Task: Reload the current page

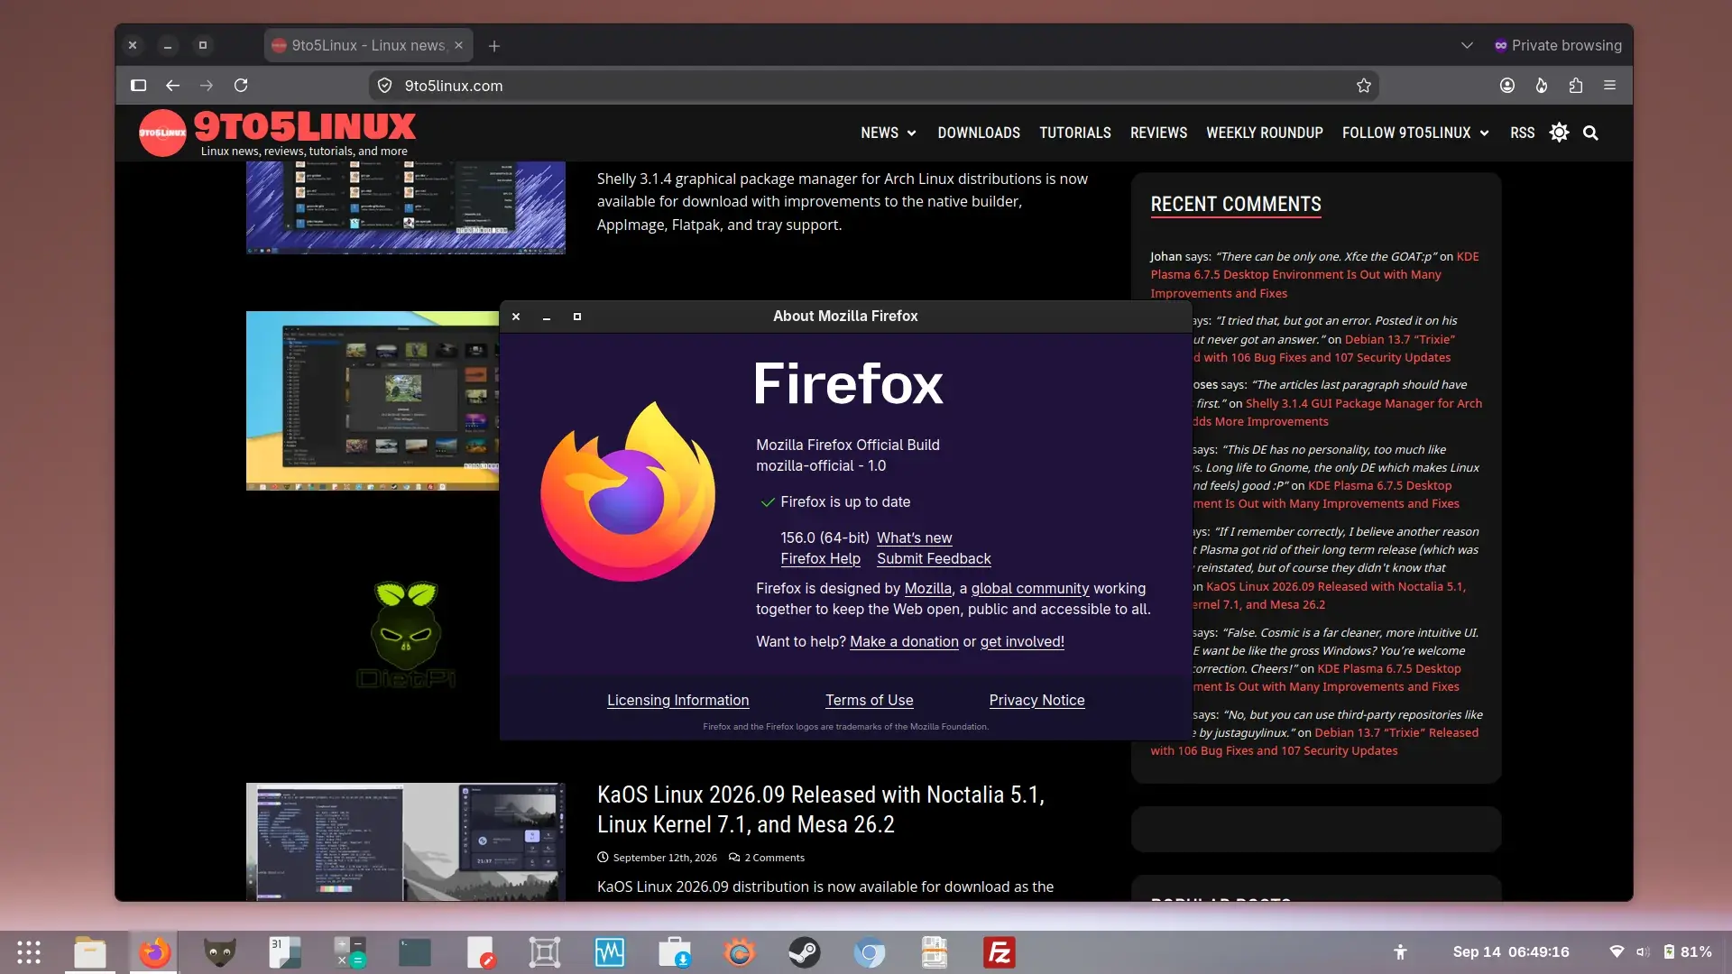Action: tap(241, 86)
